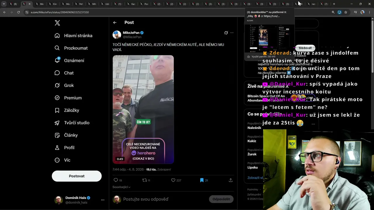Image resolution: width=374 pixels, height=210 pixels.
Task: Click the zoom magnifier icon in the address bar
Action: (333, 12)
